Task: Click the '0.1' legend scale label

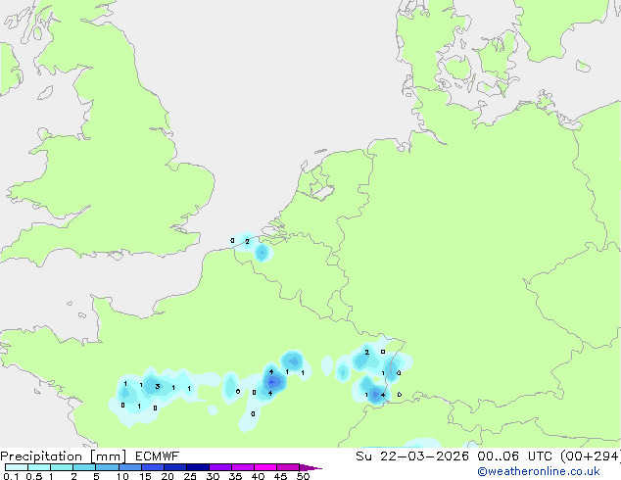Action: (11, 476)
